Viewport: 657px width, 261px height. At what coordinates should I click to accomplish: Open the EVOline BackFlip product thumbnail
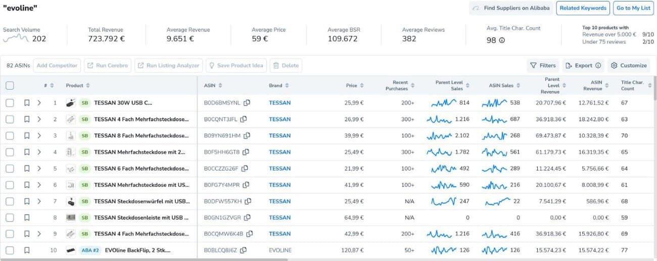click(x=71, y=250)
